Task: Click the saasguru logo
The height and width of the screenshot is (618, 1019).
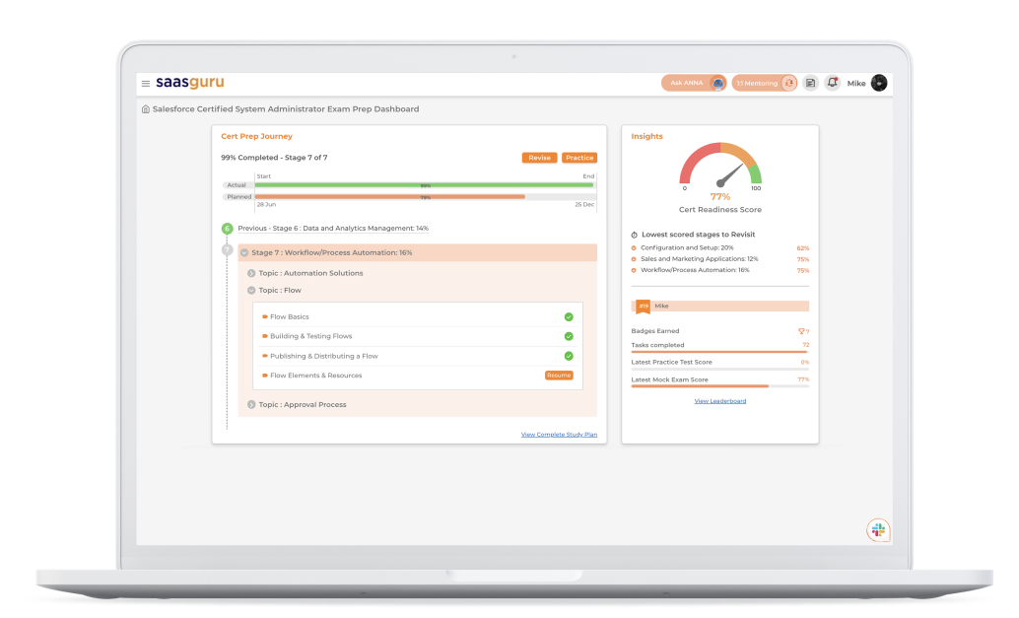Action: (190, 83)
